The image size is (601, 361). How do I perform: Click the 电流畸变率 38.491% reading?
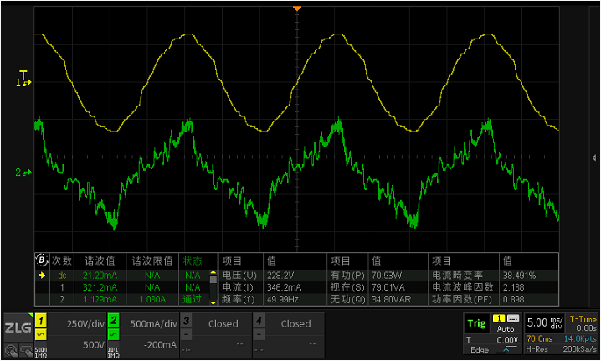tap(494, 276)
